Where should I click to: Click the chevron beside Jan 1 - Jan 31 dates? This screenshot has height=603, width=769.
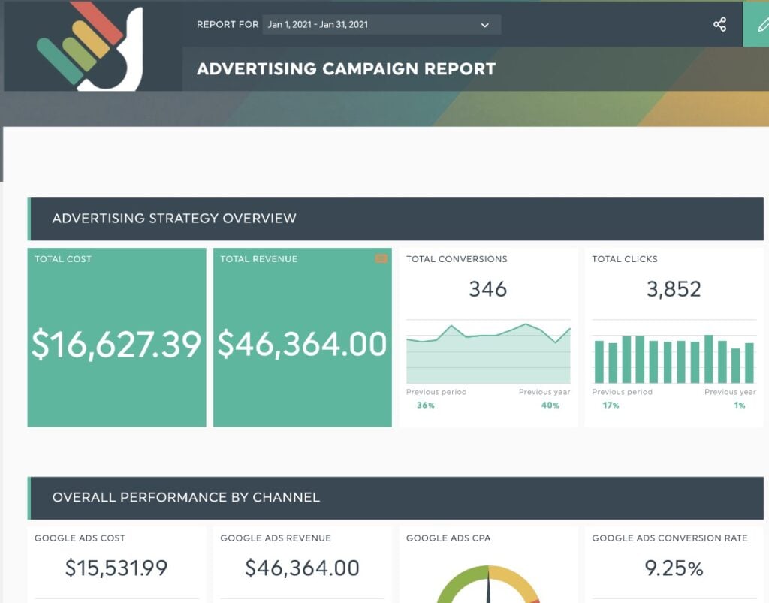click(485, 24)
